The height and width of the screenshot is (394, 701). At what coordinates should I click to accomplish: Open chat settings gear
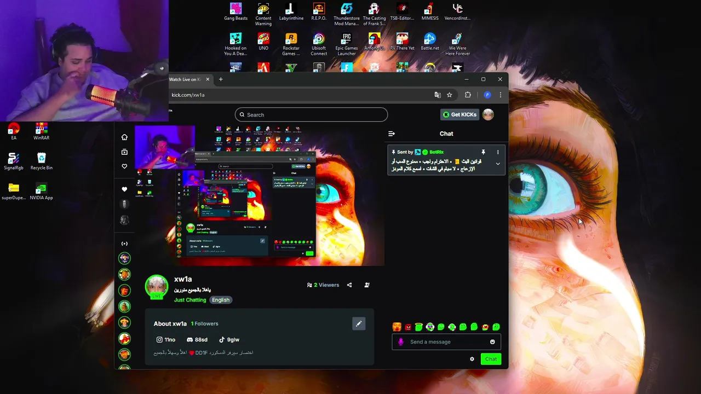tap(472, 359)
